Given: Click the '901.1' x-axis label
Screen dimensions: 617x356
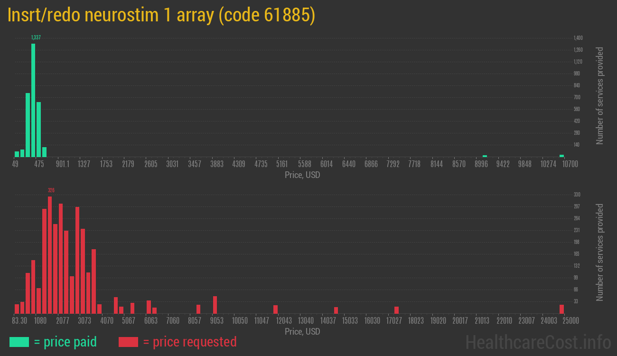Looking at the screenshot, I should point(62,164).
